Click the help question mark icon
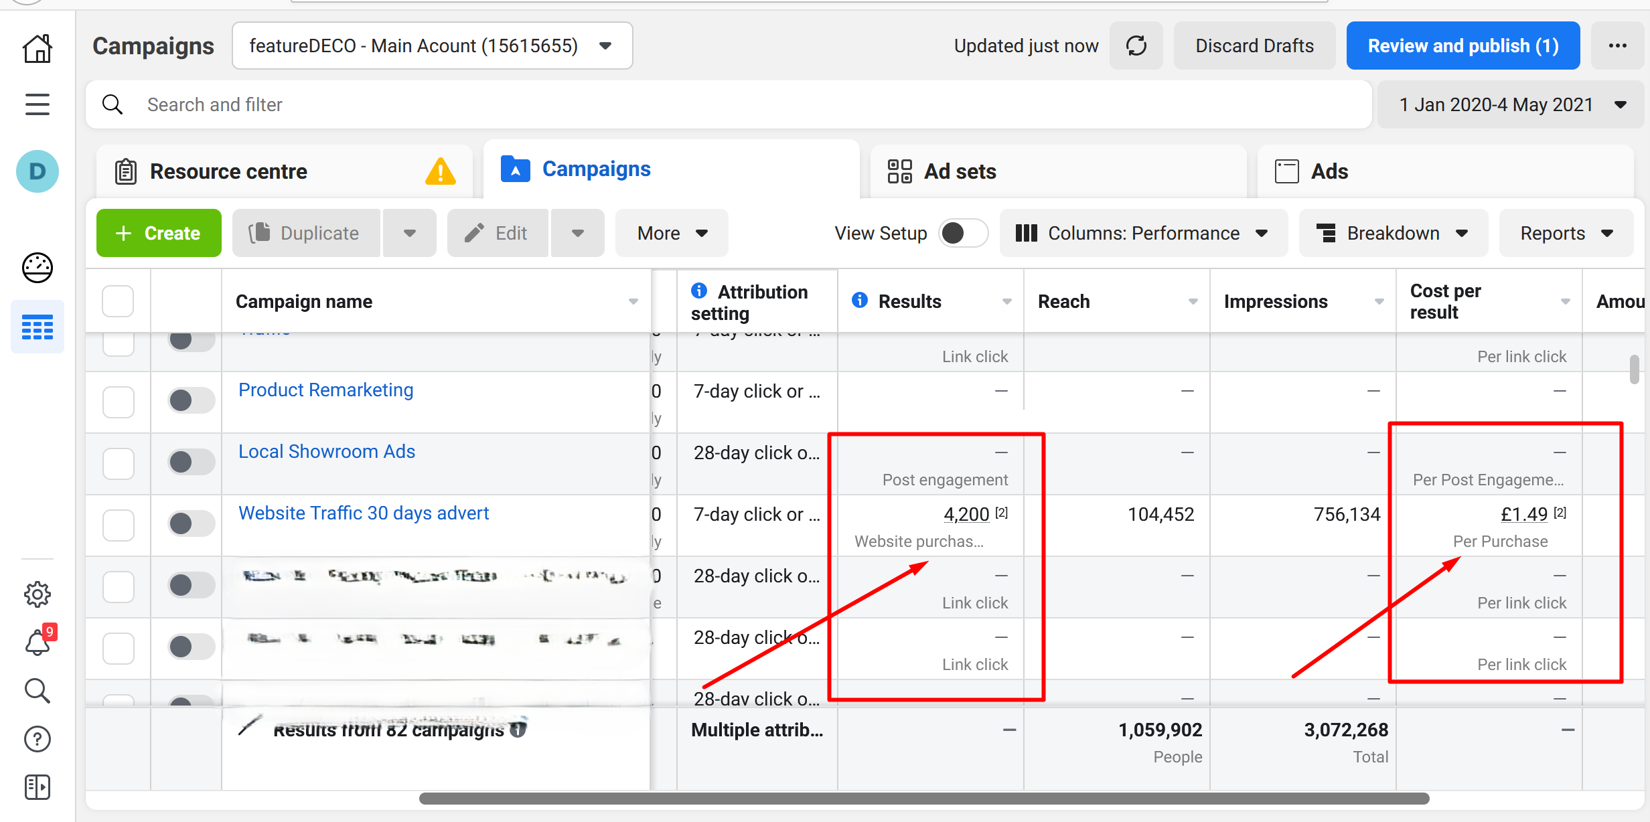1650x822 pixels. (x=37, y=739)
